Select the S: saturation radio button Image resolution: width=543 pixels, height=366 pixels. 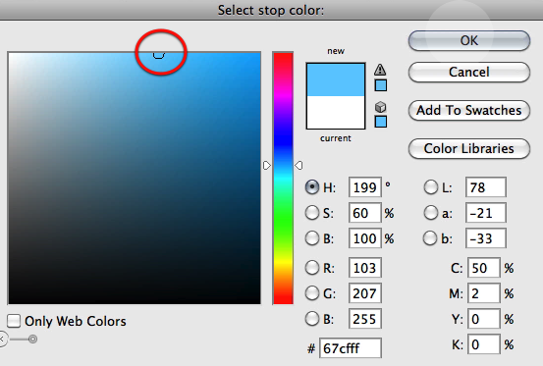(x=311, y=213)
